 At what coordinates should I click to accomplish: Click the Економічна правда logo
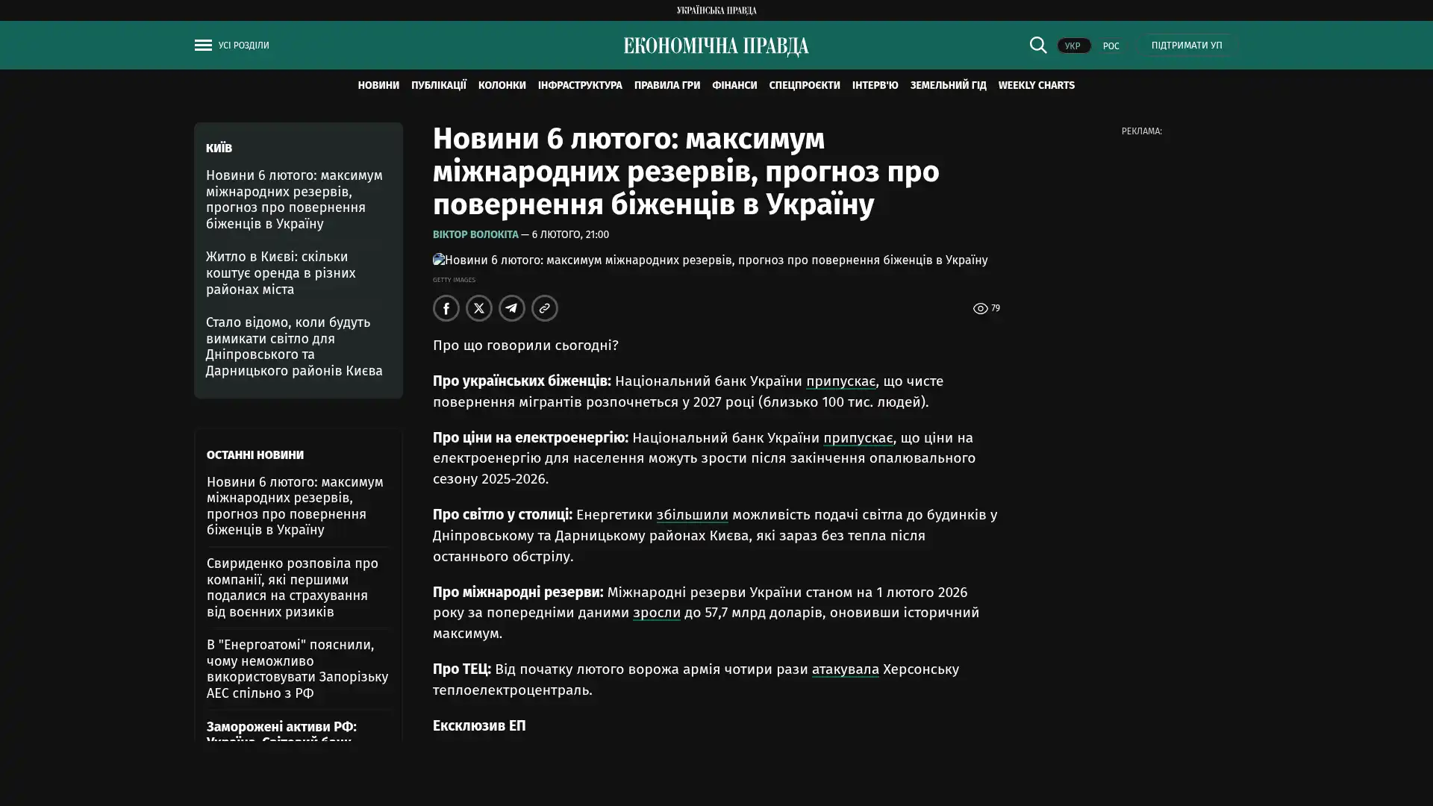click(x=716, y=46)
